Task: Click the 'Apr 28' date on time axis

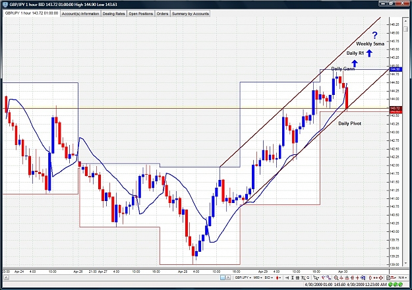Action: pos(183,272)
